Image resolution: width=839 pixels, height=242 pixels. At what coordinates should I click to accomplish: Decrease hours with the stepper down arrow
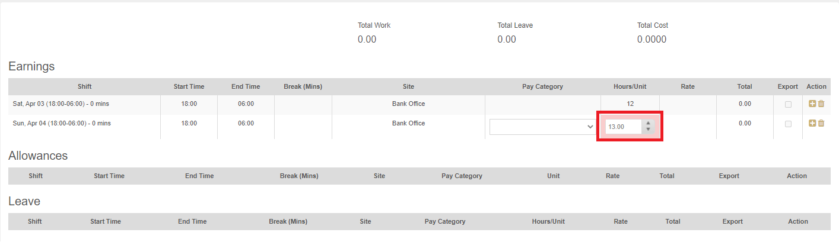coord(649,130)
